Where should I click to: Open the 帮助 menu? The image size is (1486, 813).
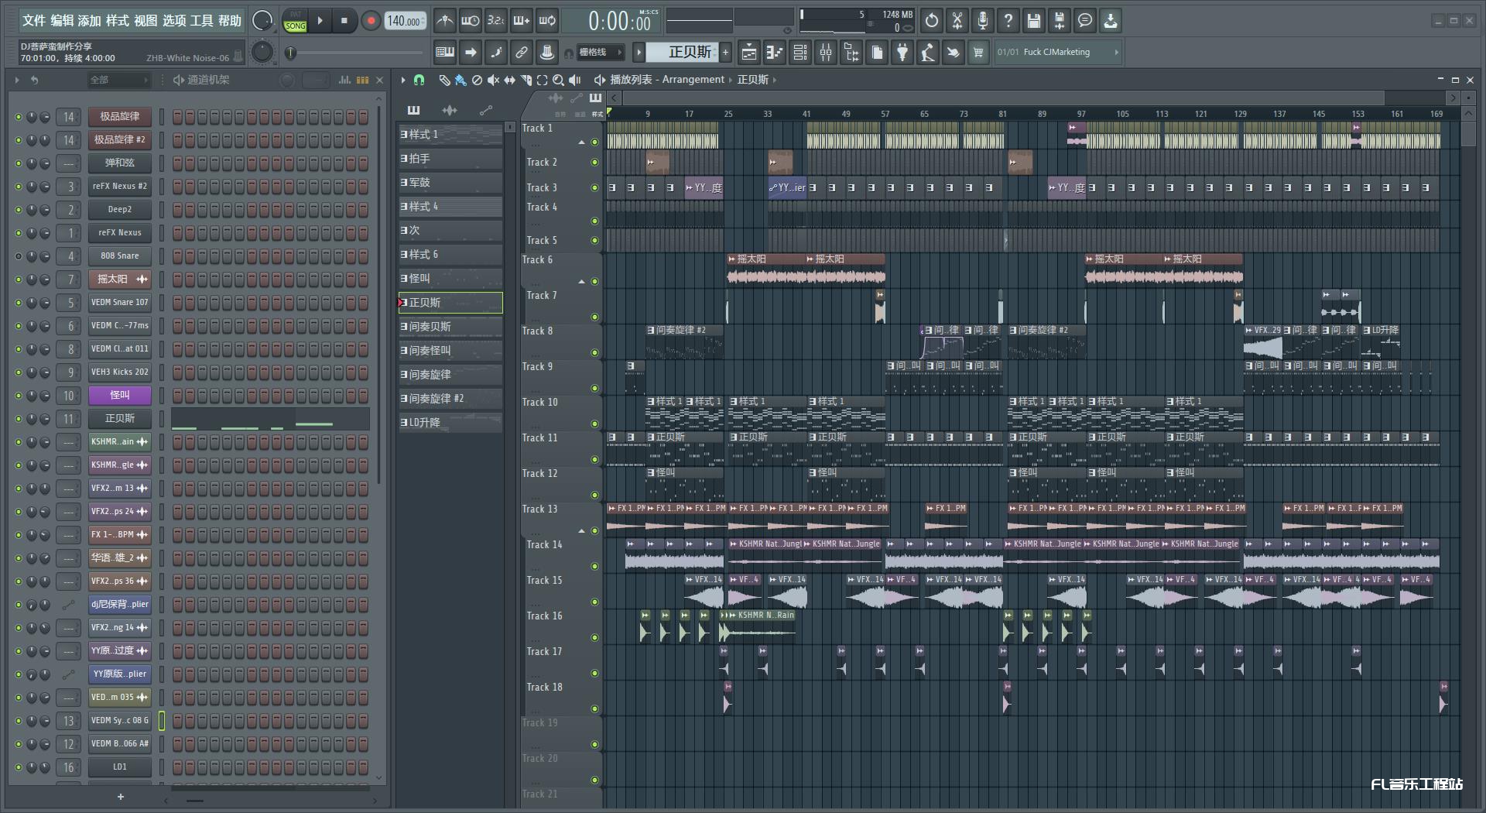coord(230,21)
